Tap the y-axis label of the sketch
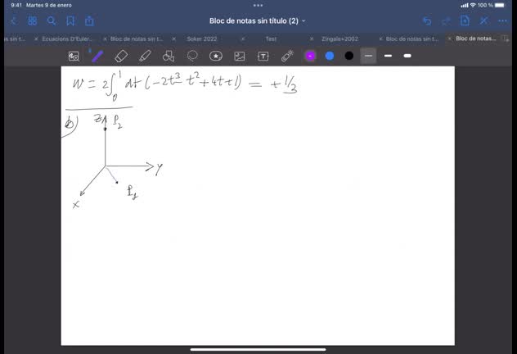This screenshot has width=517, height=354. coord(160,169)
